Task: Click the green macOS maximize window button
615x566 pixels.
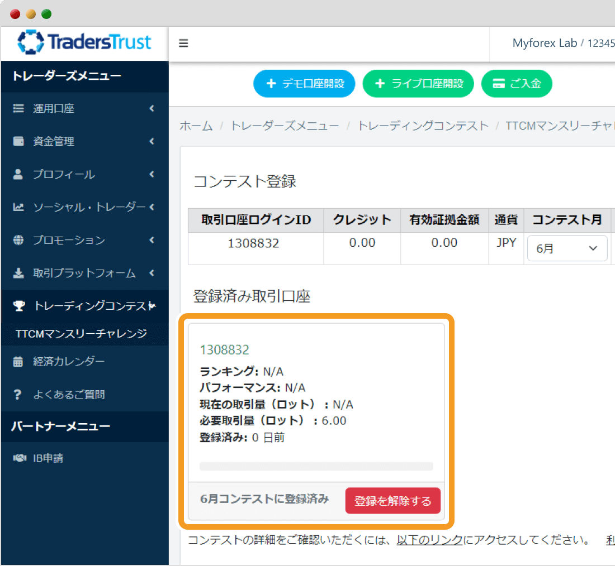Action: [x=46, y=14]
